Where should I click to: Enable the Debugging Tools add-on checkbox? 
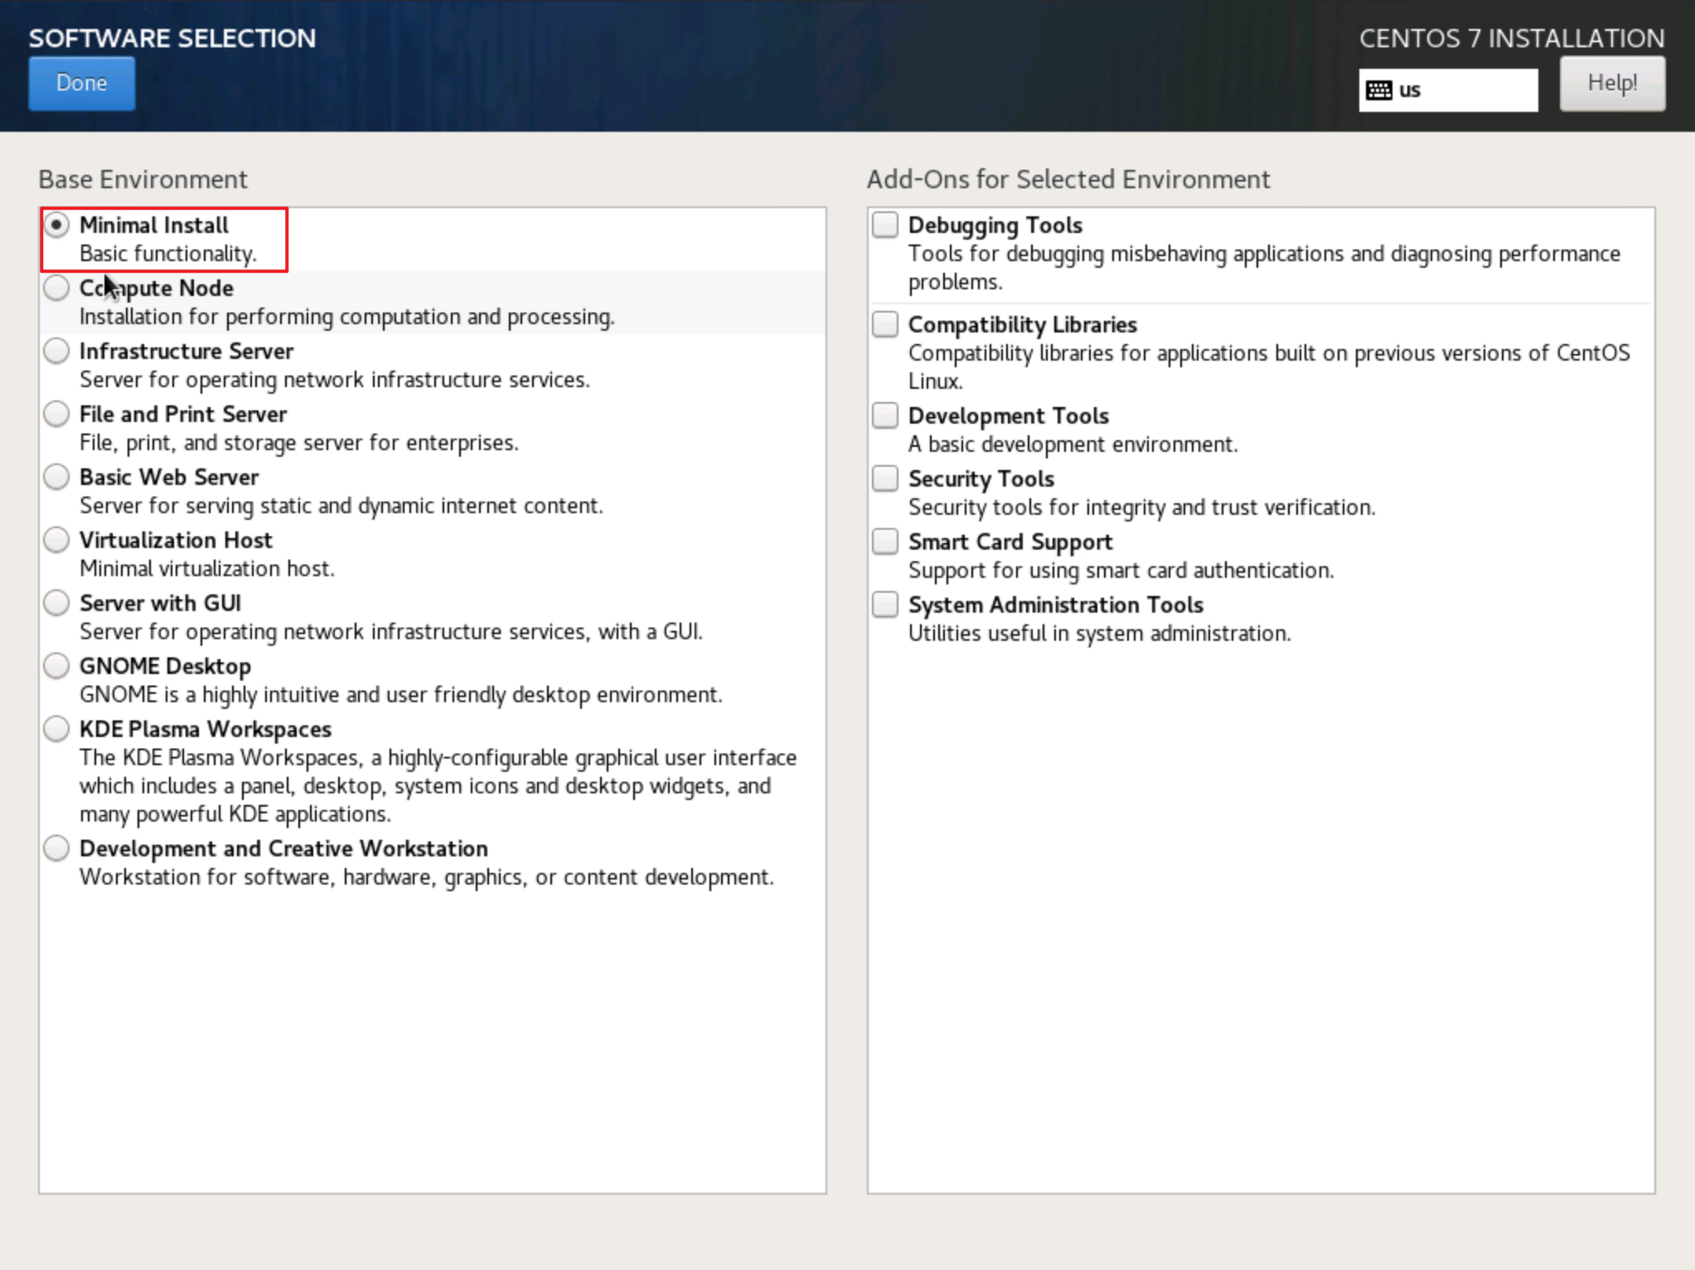click(885, 225)
